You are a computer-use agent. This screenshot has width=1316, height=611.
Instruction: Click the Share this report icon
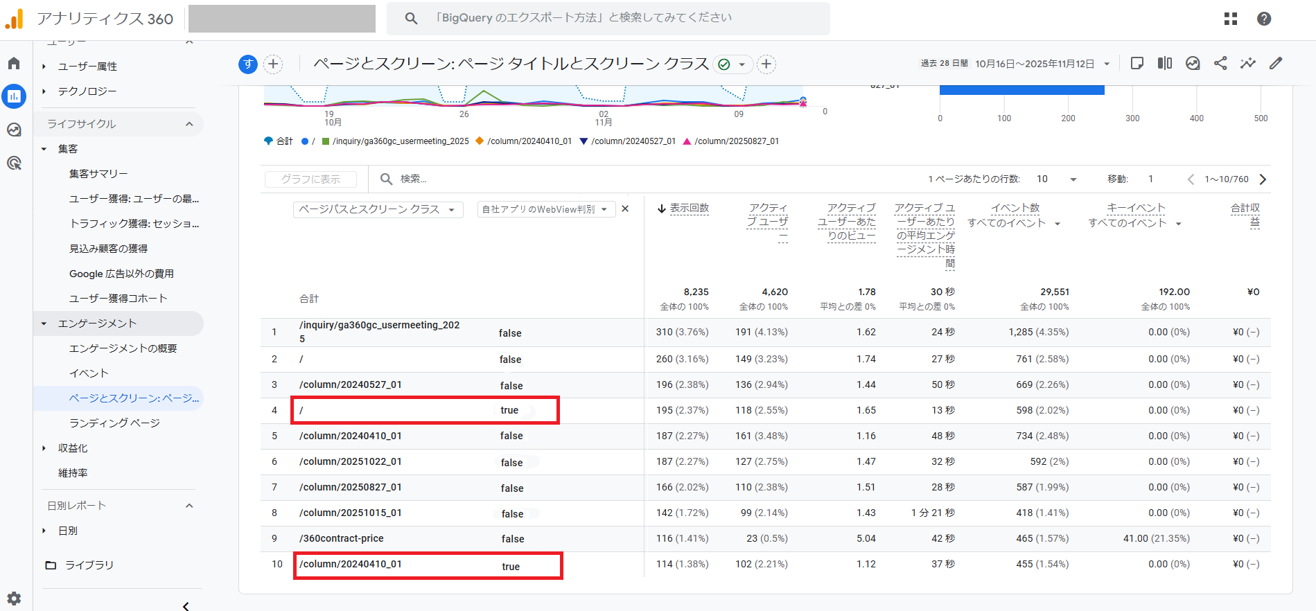point(1220,64)
